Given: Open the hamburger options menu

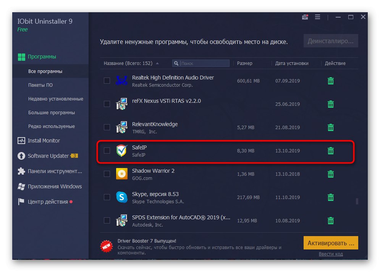Looking at the screenshot, I should coord(317,17).
